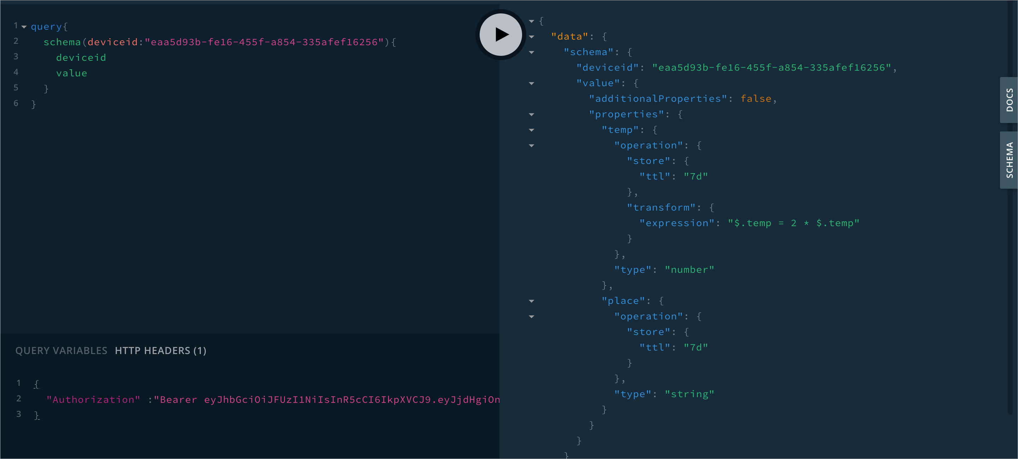Switch to the HTTP HEADERS (1) tab
Screen dimensions: 1018x459
point(160,351)
